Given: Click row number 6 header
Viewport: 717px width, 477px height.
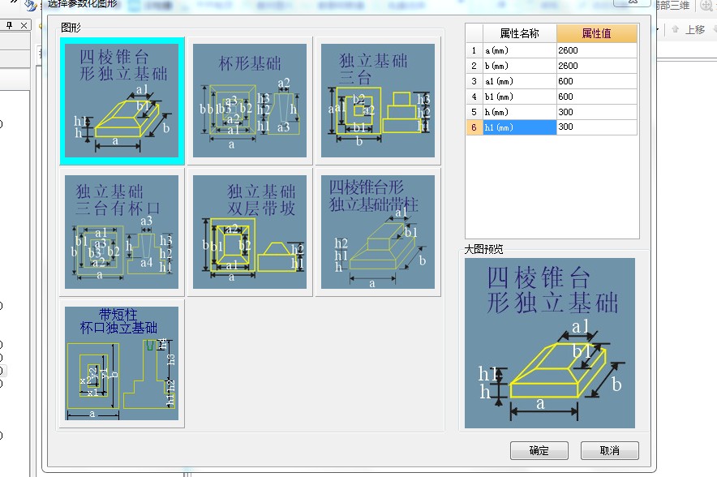Looking at the screenshot, I should point(474,127).
